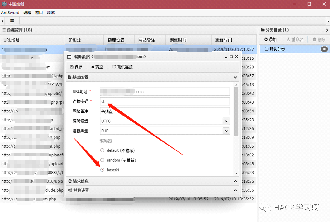Image resolution: width=330 pixels, height=222 pixels.
Task: Click the 分类目录 folder icon
Action: (262, 30)
